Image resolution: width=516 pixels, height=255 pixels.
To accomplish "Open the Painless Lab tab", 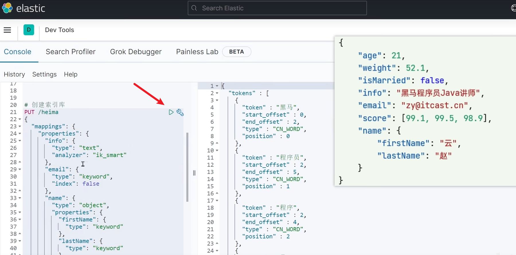I will click(x=197, y=52).
